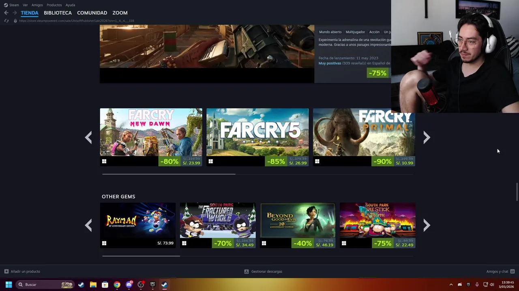The height and width of the screenshot is (291, 519).
Task: Click the Acción tag
Action: 374,32
